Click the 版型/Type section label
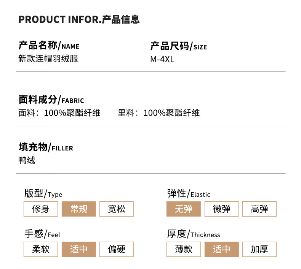Viewport: 301px width, 269px height. coord(43,194)
